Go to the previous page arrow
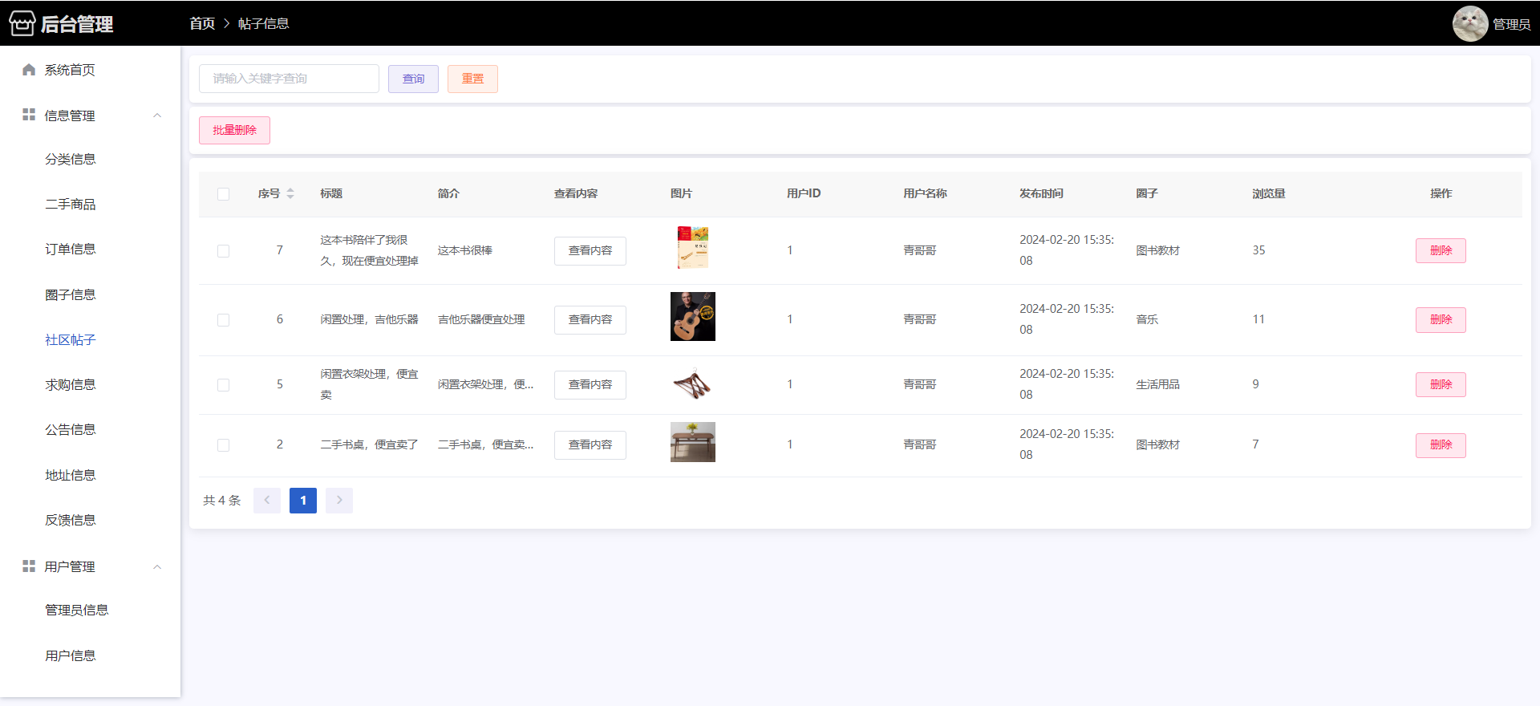Image resolution: width=1540 pixels, height=706 pixels. (x=267, y=501)
